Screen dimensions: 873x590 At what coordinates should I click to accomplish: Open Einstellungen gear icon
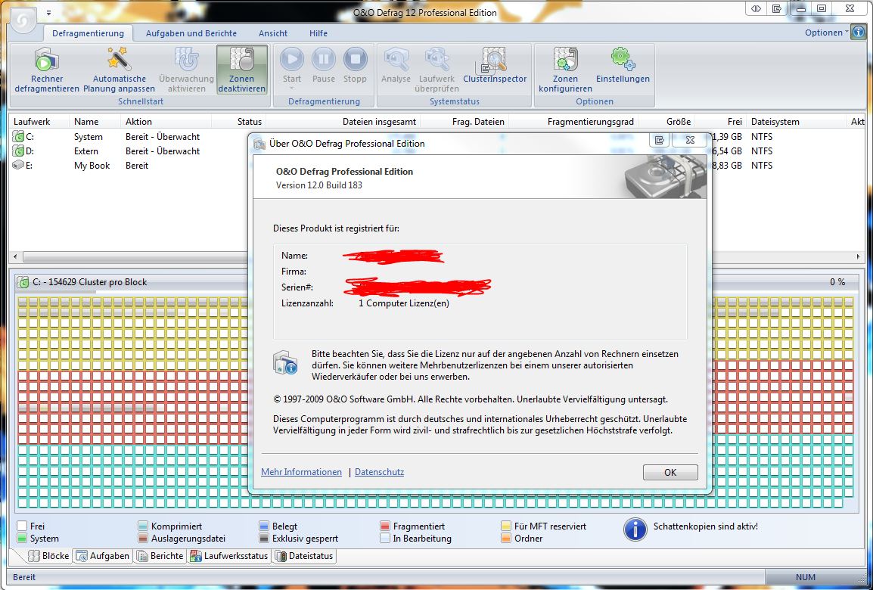(x=623, y=60)
